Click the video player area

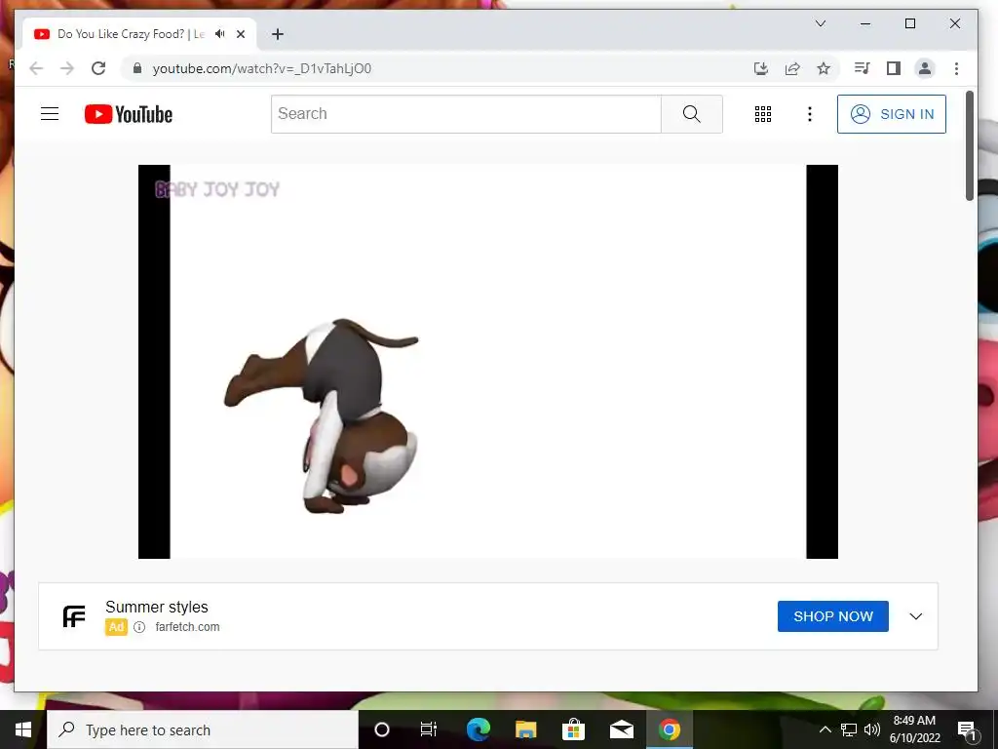487,362
